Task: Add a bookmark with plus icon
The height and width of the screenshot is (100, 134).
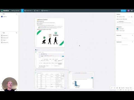Action: [x=132, y=35]
